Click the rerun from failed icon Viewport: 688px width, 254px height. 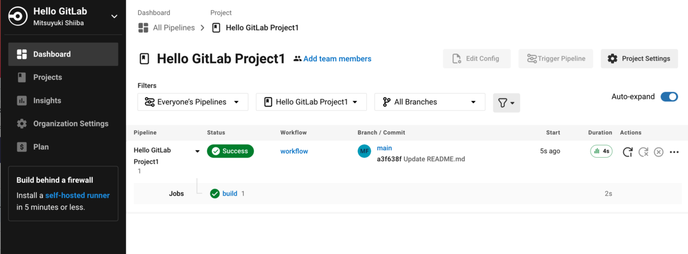643,152
